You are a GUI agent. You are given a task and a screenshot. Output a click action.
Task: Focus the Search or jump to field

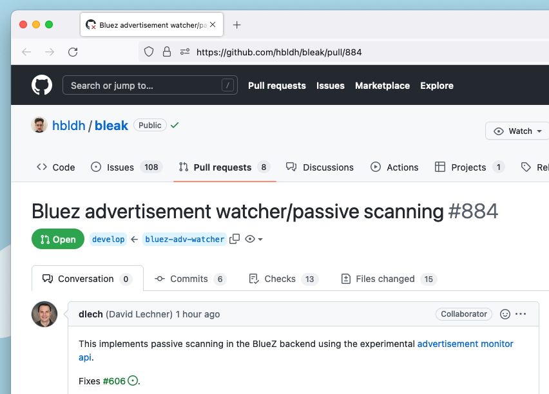pyautogui.click(x=150, y=85)
